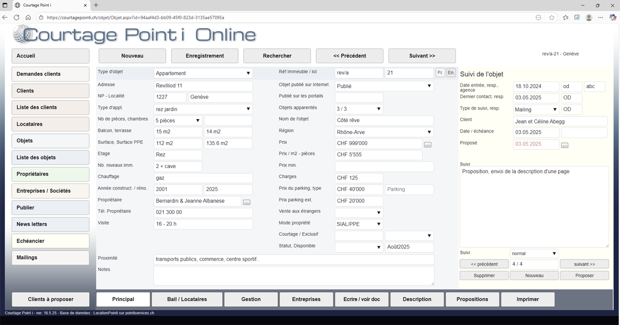Switch language to Fr.
This screenshot has height=325, width=620.
440,73
